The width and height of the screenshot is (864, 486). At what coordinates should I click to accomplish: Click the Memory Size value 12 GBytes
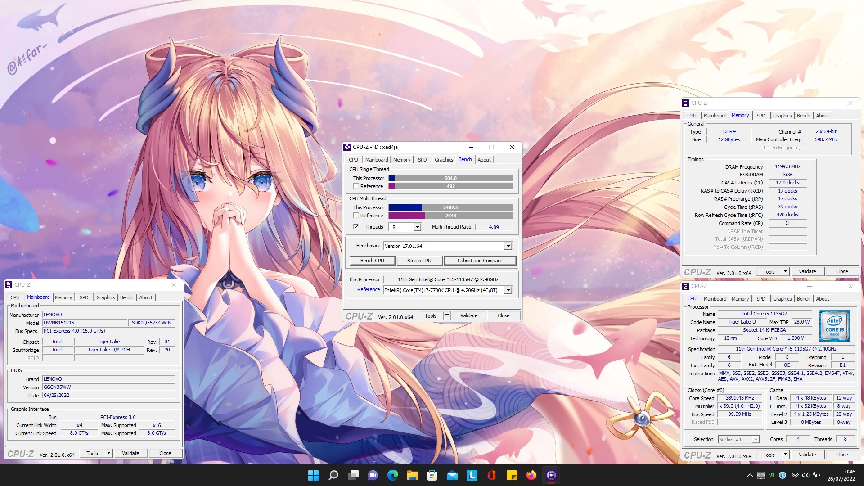(x=729, y=140)
